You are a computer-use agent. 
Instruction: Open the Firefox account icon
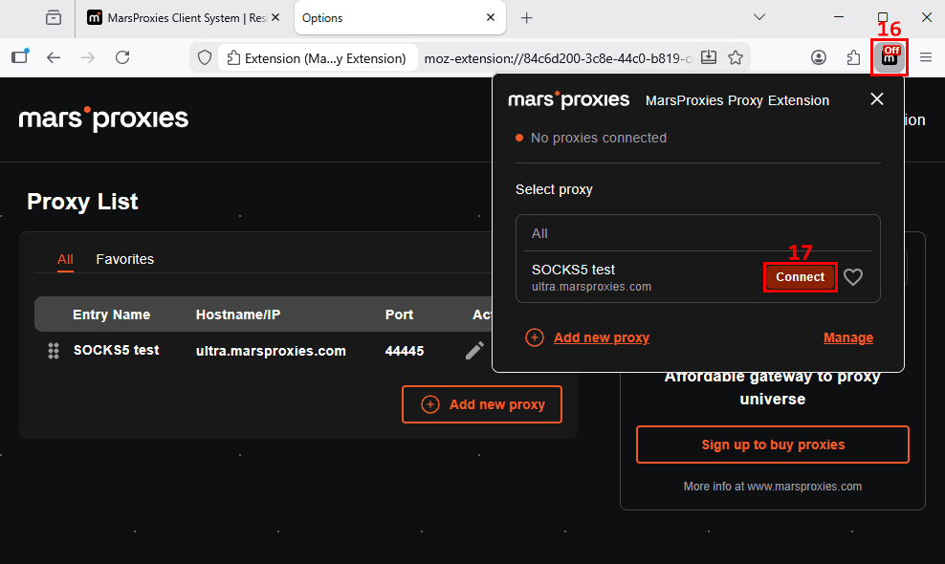819,58
